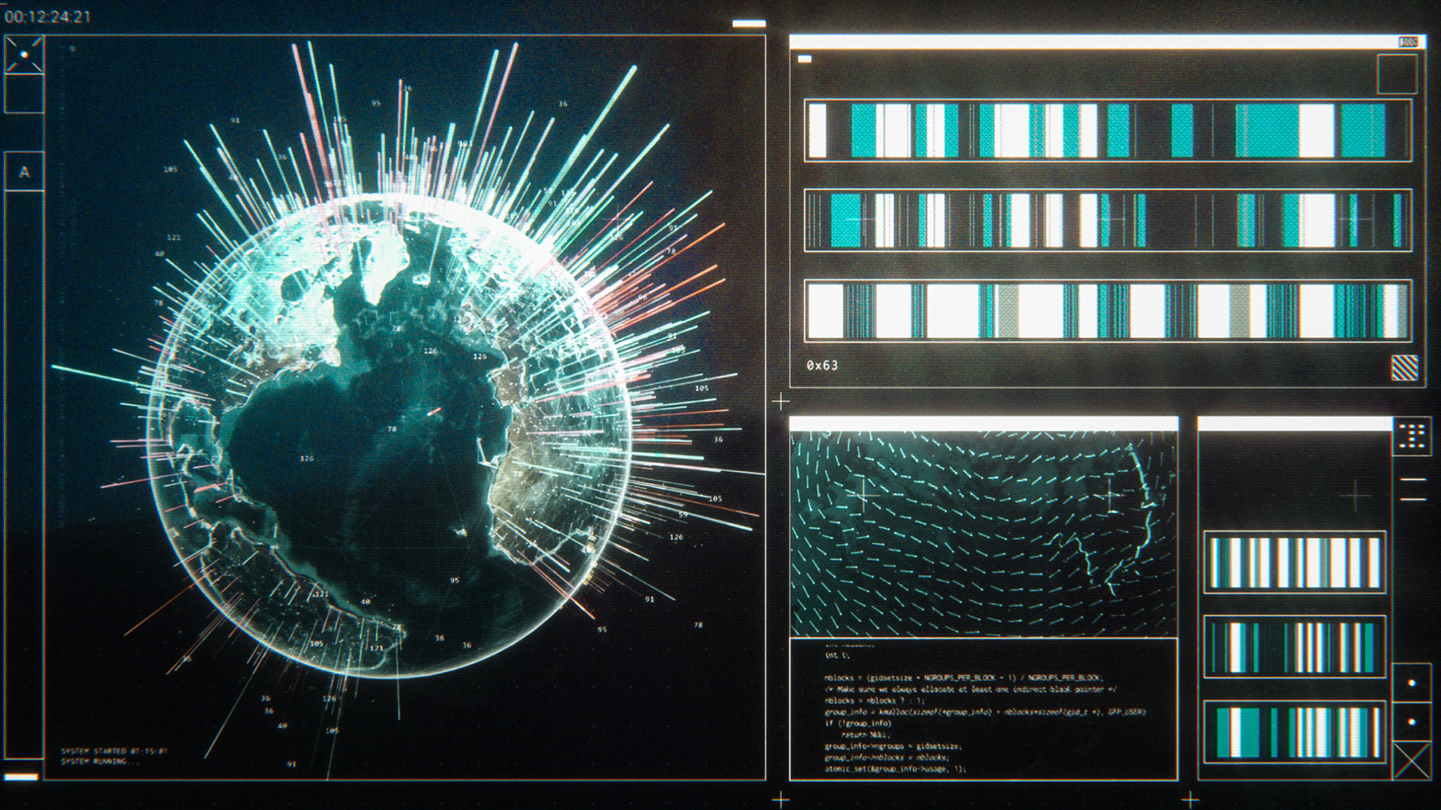Click the crosshair target icon top-left

coord(24,55)
